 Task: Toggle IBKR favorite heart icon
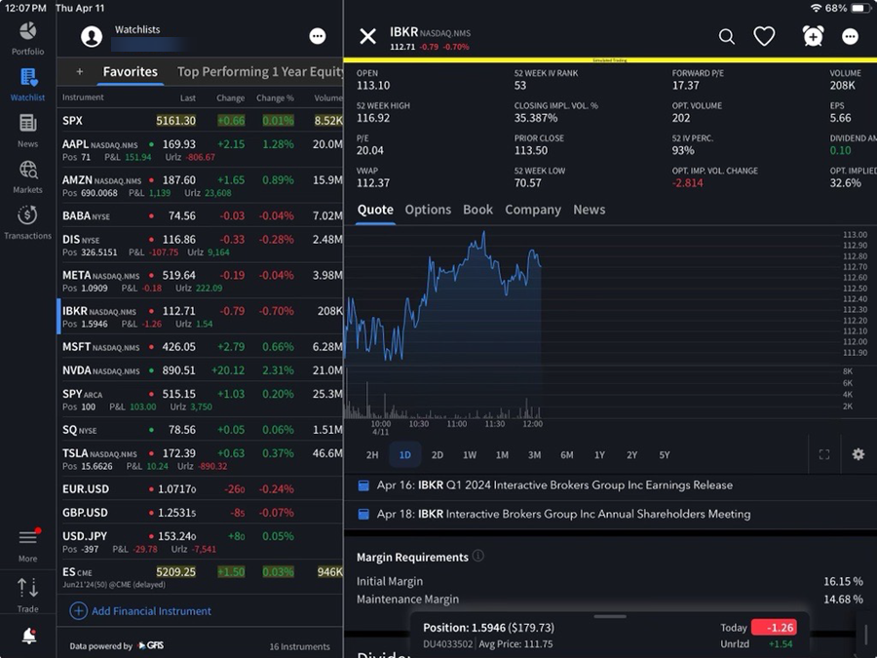[x=765, y=37]
